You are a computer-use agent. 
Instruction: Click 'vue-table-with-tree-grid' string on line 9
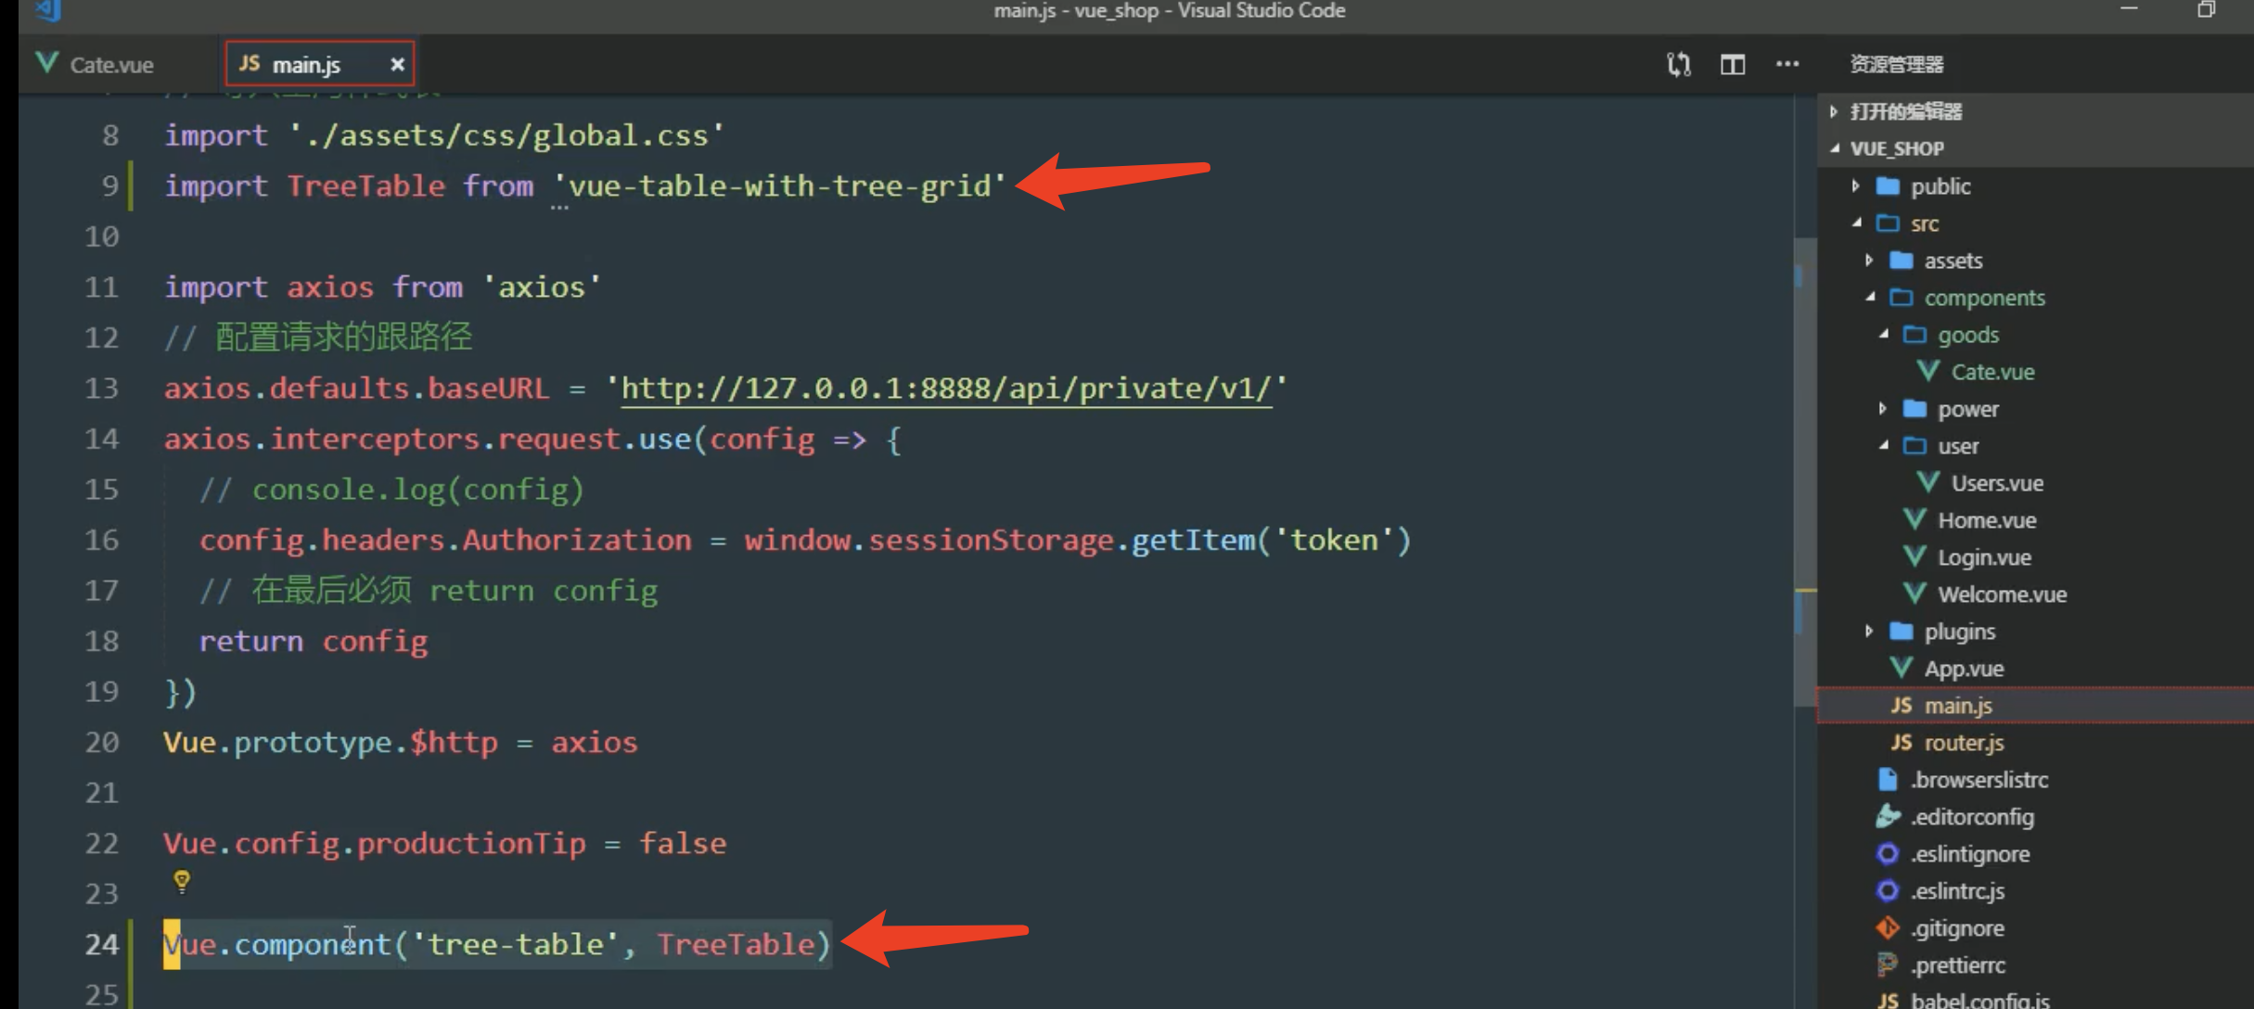779,186
